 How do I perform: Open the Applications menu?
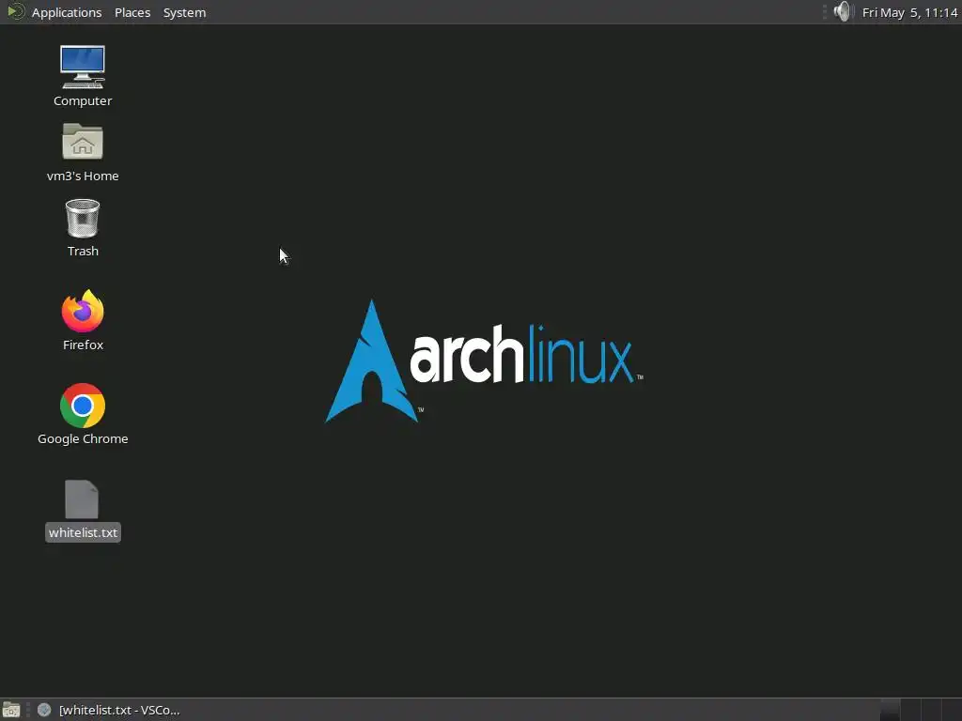[67, 12]
